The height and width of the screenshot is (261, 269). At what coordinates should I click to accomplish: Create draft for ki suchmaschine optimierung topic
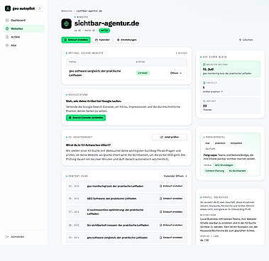click(171, 211)
